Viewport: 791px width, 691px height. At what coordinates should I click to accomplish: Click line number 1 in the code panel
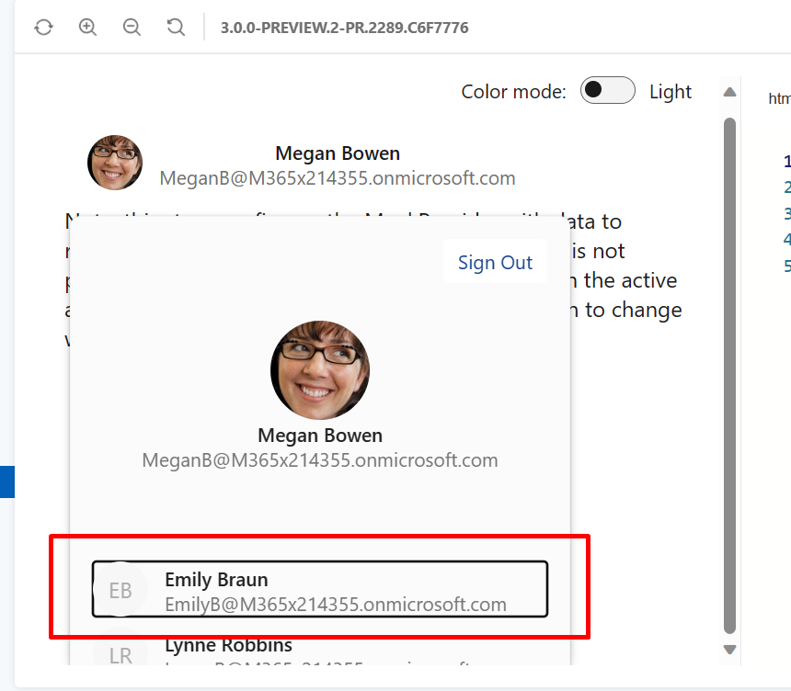click(785, 161)
